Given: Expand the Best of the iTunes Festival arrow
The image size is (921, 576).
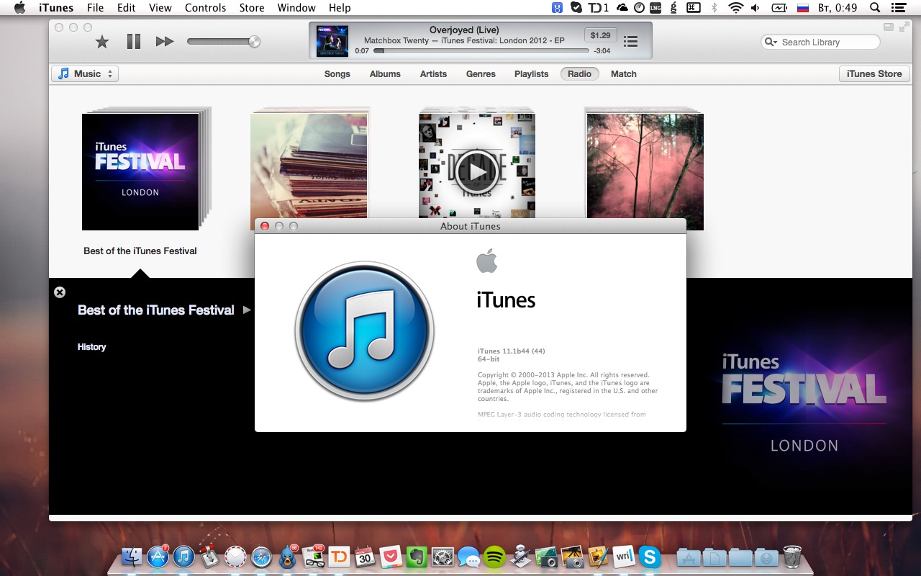Looking at the screenshot, I should tap(247, 310).
